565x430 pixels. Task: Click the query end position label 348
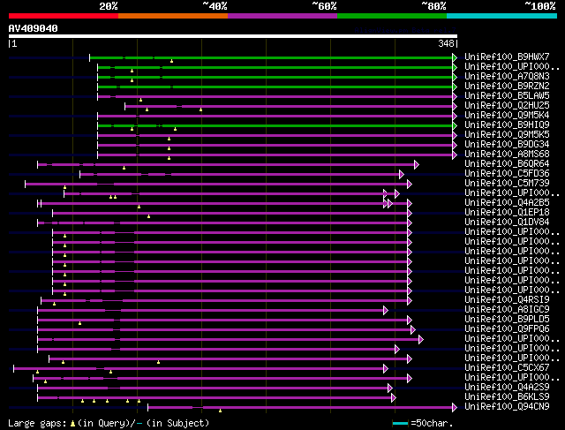pyautogui.click(x=446, y=43)
